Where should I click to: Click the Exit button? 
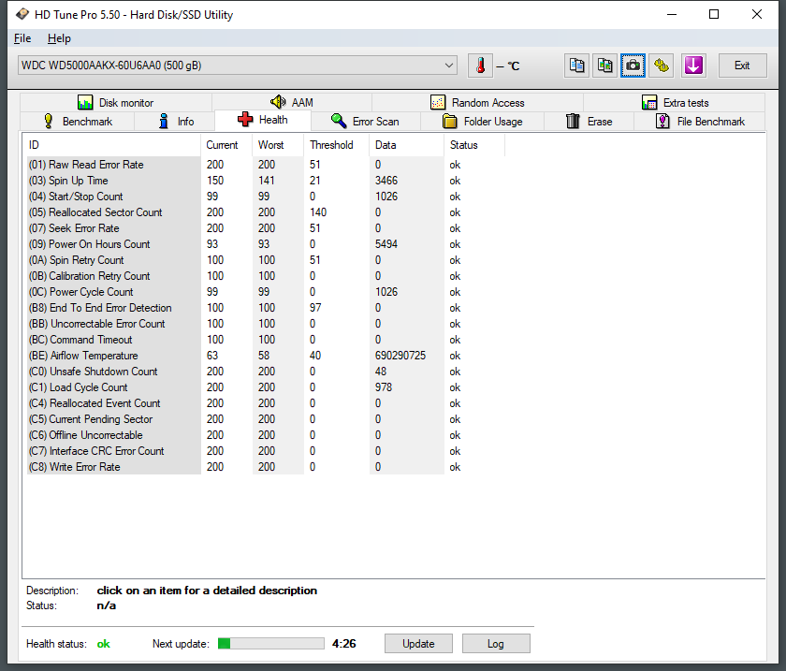pyautogui.click(x=741, y=66)
